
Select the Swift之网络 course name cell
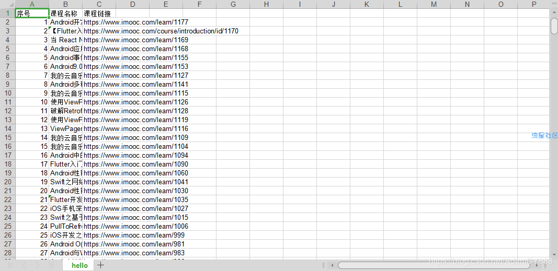point(65,182)
